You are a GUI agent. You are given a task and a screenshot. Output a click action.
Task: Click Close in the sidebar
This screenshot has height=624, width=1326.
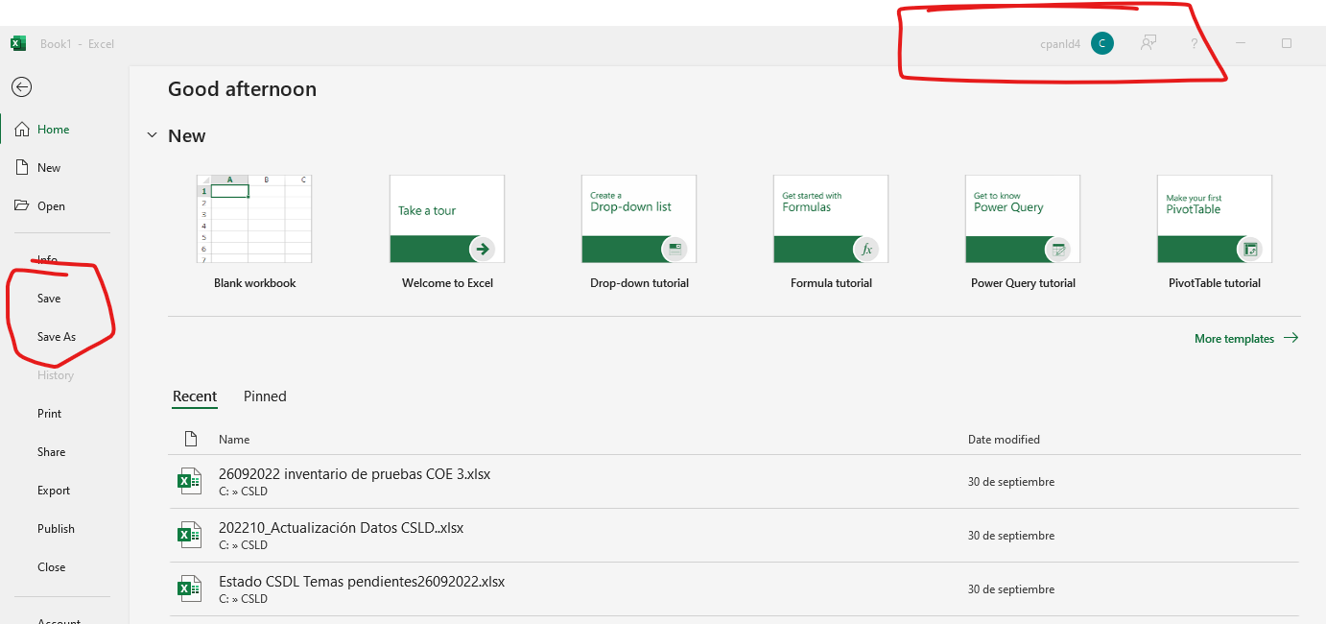[52, 567]
